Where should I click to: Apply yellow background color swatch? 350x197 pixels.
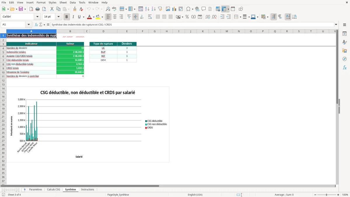(98, 17)
